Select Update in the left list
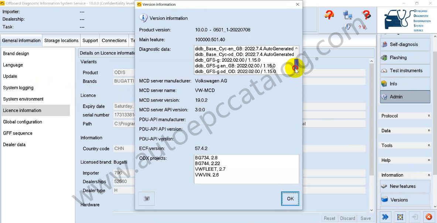The height and width of the screenshot is (223, 437). pyautogui.click(x=10, y=76)
